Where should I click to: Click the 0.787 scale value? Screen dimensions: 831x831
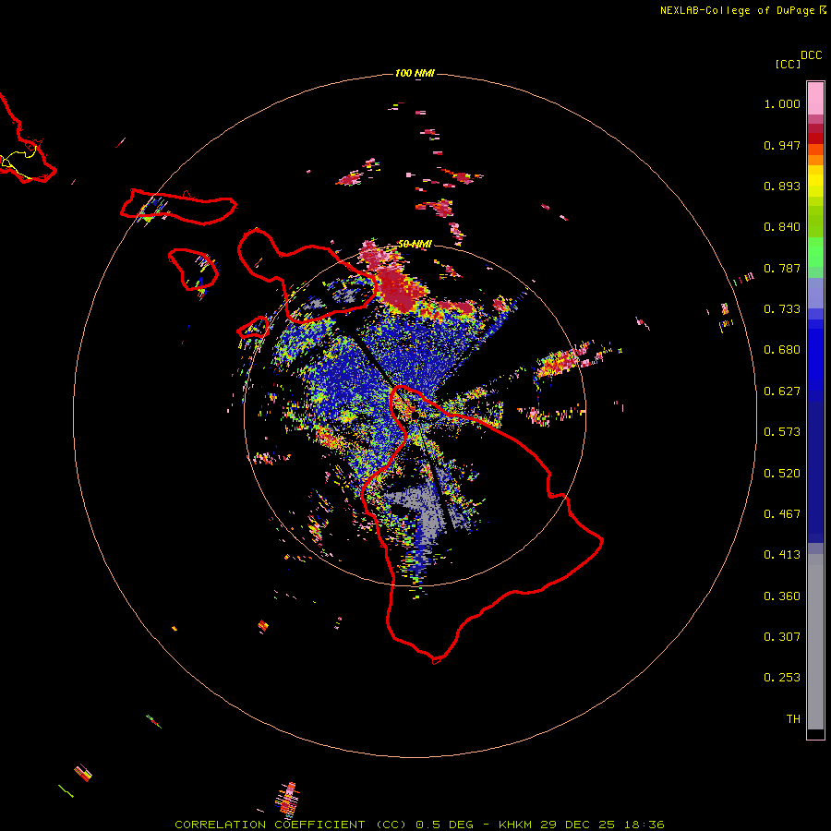point(782,268)
